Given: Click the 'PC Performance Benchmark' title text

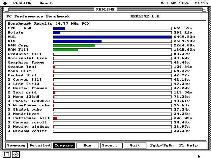Looking at the screenshot, I should (38, 16).
